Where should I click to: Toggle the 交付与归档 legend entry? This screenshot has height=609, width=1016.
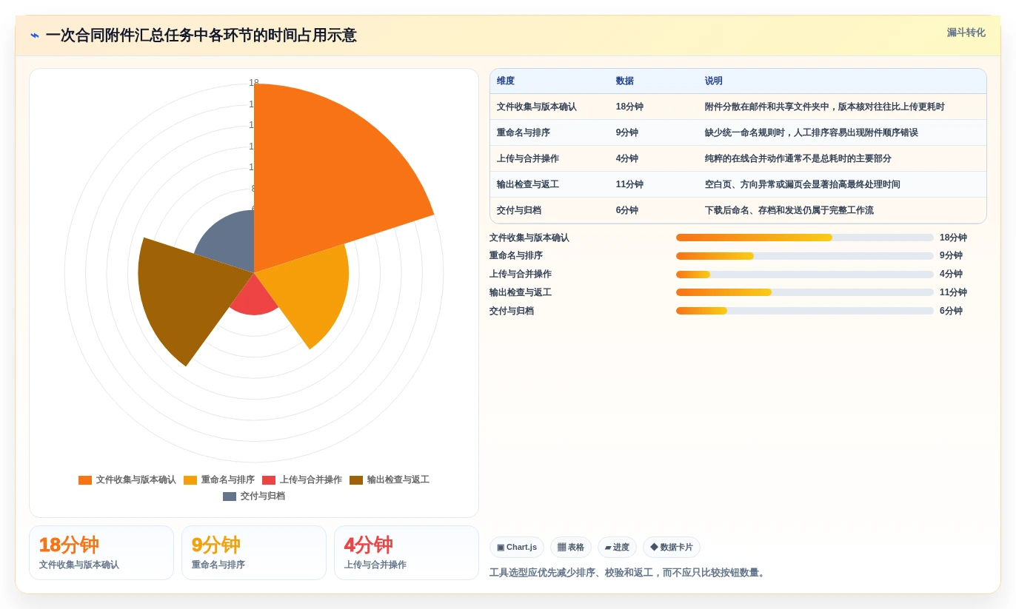254,497
